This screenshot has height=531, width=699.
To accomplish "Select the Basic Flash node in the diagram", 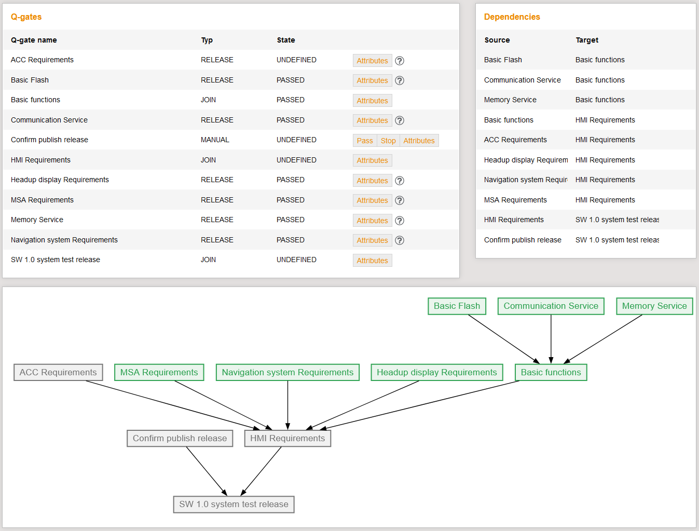I will point(457,306).
